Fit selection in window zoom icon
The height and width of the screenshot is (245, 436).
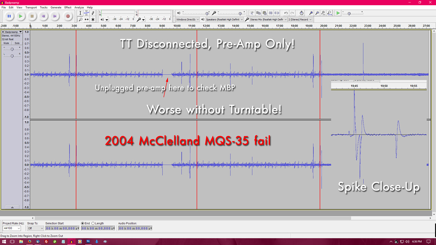(x=323, y=13)
